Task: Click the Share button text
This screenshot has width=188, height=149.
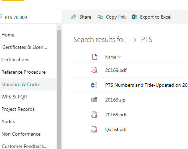Action: point(85,17)
